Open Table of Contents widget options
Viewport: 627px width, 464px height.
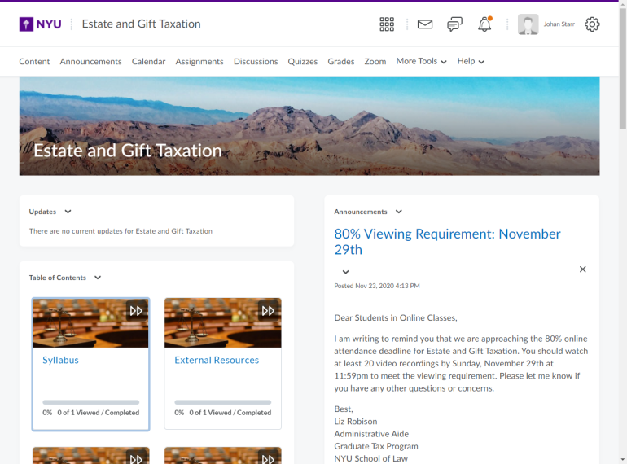click(x=98, y=278)
